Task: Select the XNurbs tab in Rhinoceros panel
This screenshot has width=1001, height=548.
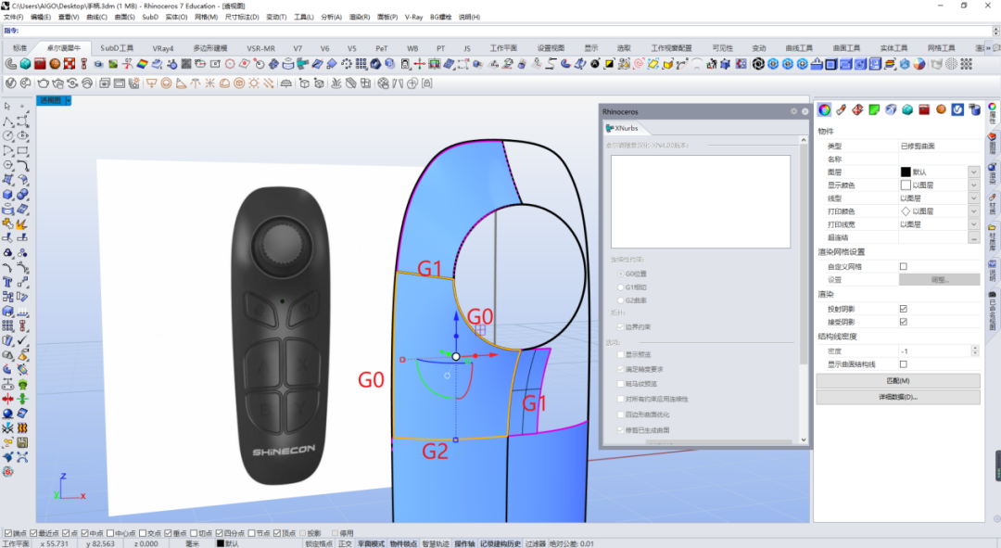Action: (x=622, y=128)
